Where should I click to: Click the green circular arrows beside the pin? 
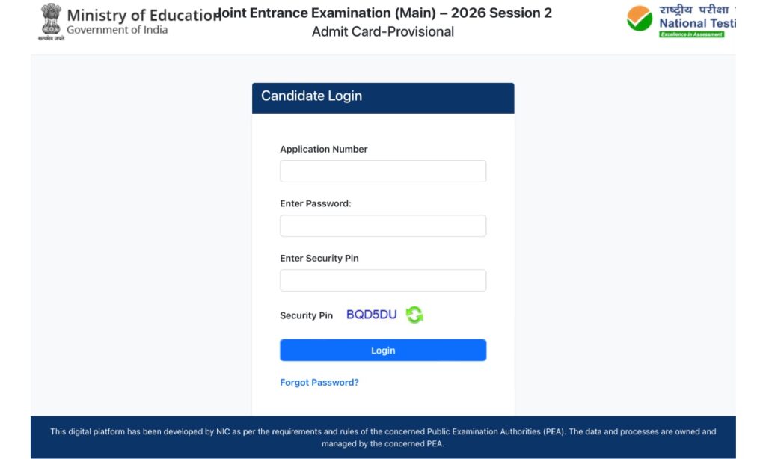tap(414, 314)
